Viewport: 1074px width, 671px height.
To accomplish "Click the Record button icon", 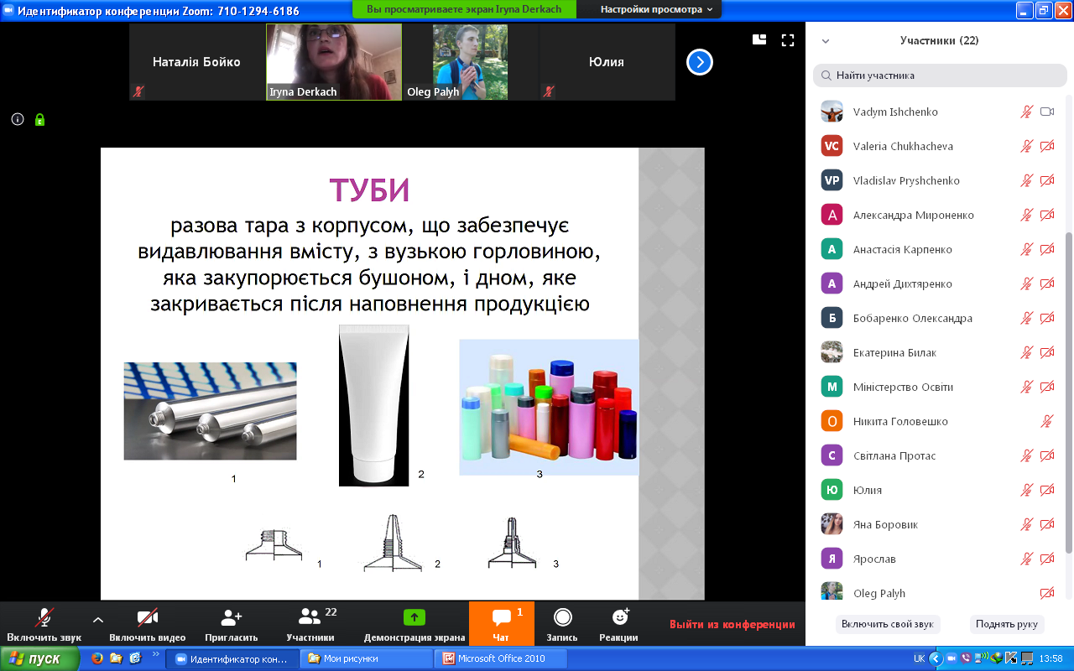I will coord(562,618).
